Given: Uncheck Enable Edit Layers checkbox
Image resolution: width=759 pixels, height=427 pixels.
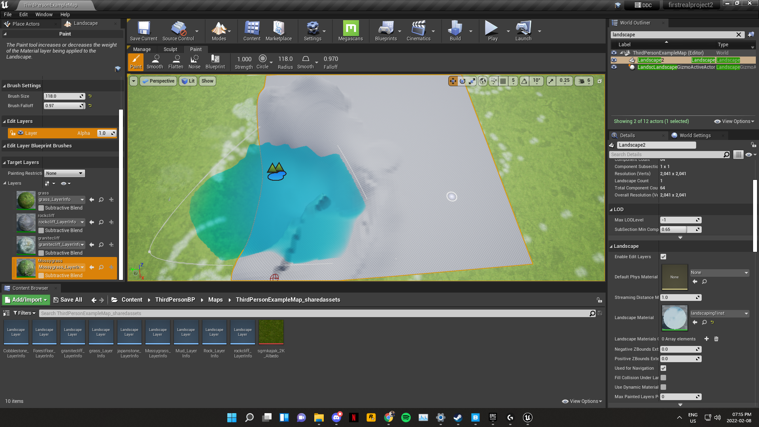Looking at the screenshot, I should coord(663,257).
